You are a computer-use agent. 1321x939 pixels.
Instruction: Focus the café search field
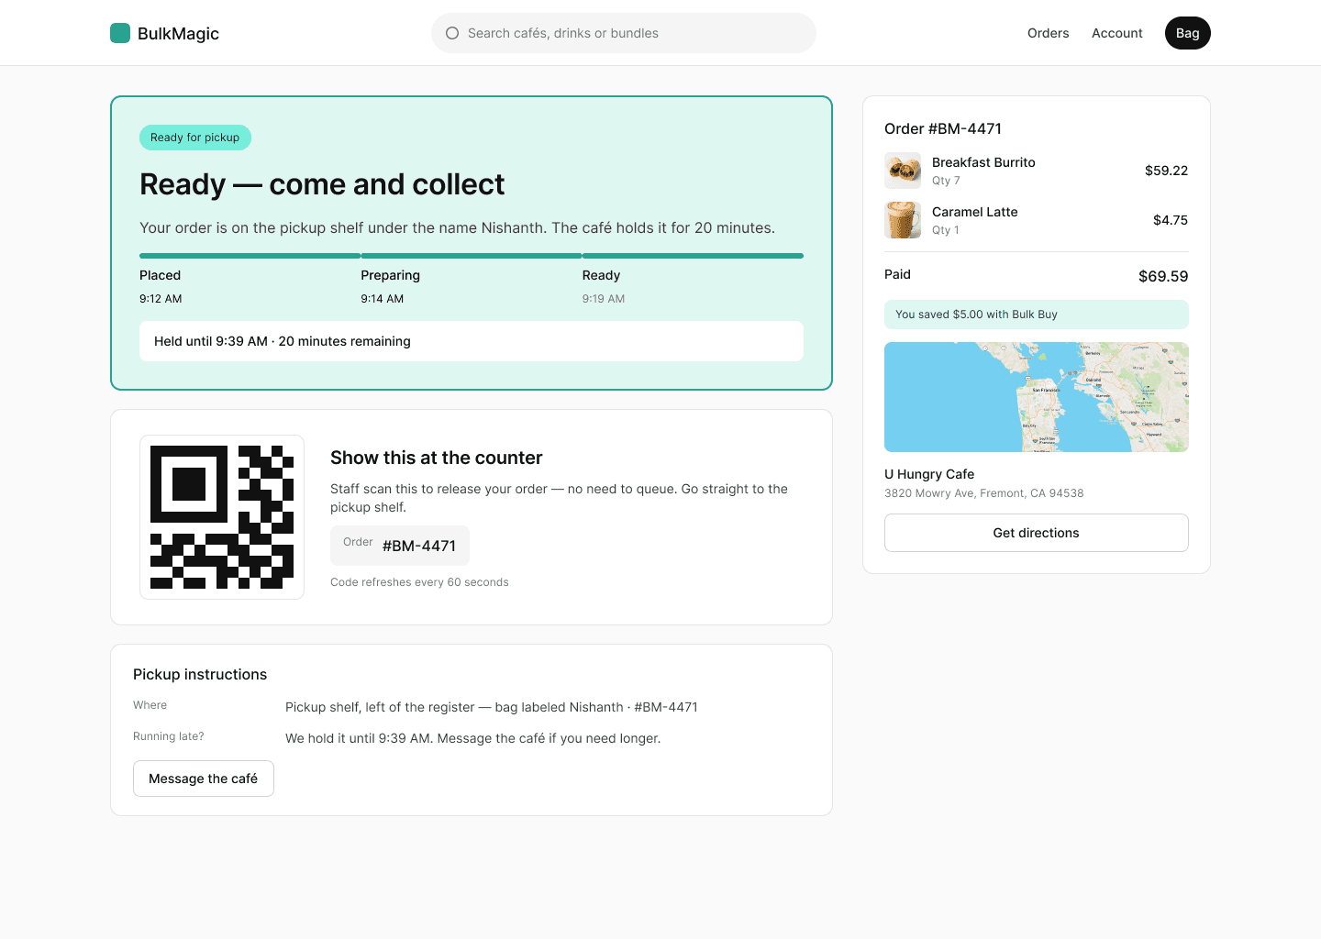pyautogui.click(x=624, y=33)
